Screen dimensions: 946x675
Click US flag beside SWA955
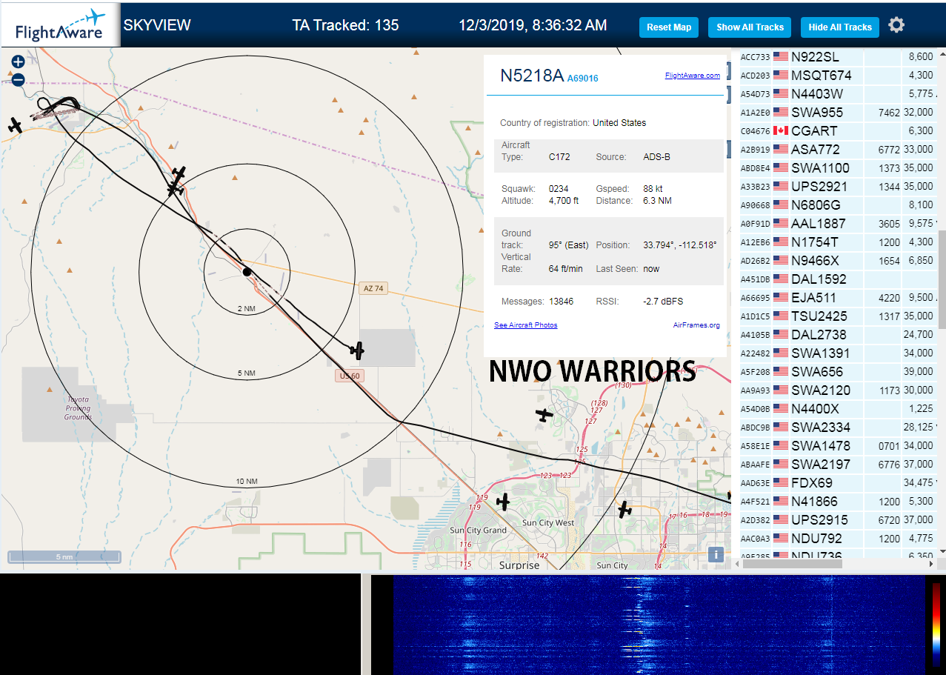click(780, 112)
